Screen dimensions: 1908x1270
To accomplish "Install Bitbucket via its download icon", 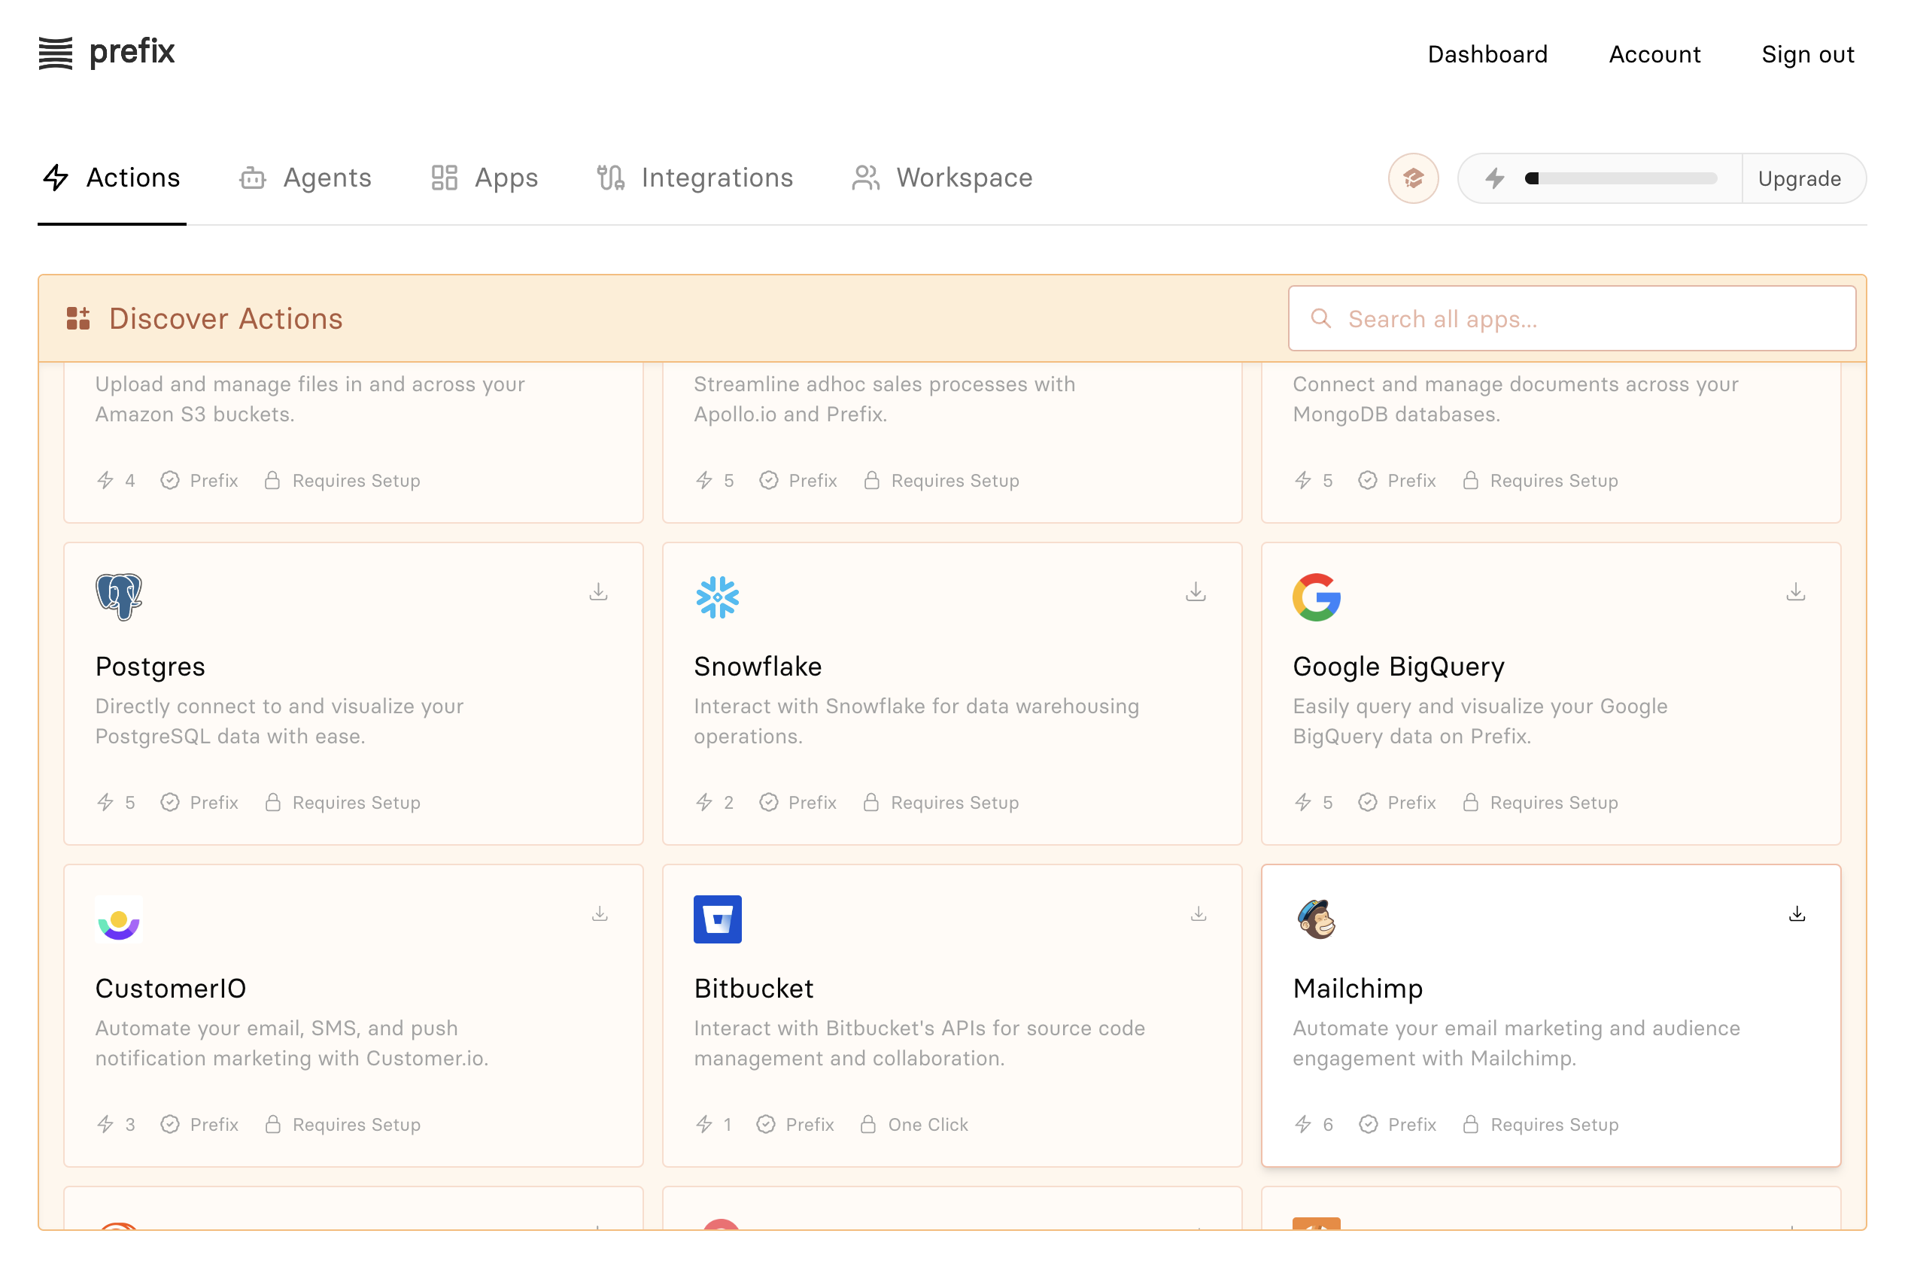I will pyautogui.click(x=1199, y=913).
